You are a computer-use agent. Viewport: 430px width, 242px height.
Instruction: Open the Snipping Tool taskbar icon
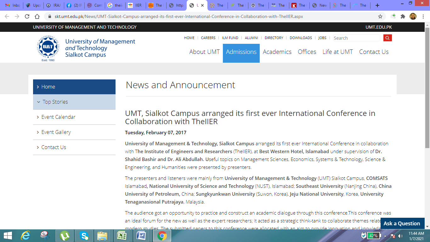45,235
